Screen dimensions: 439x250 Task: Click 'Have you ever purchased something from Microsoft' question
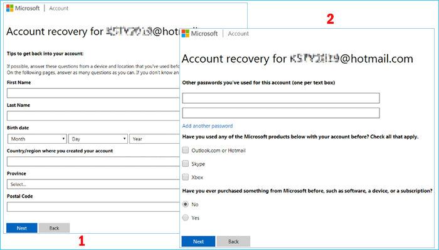(307, 191)
